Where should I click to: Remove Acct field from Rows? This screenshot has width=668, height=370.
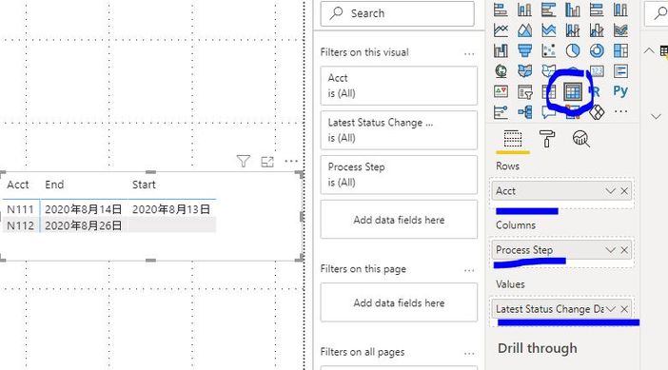point(624,191)
